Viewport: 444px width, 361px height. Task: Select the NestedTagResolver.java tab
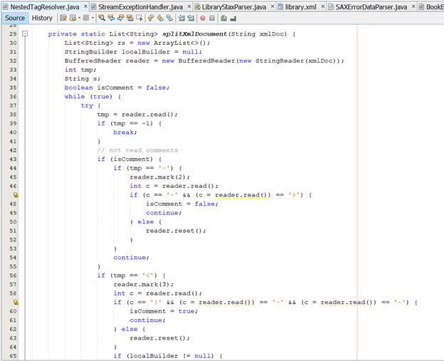(44, 7)
